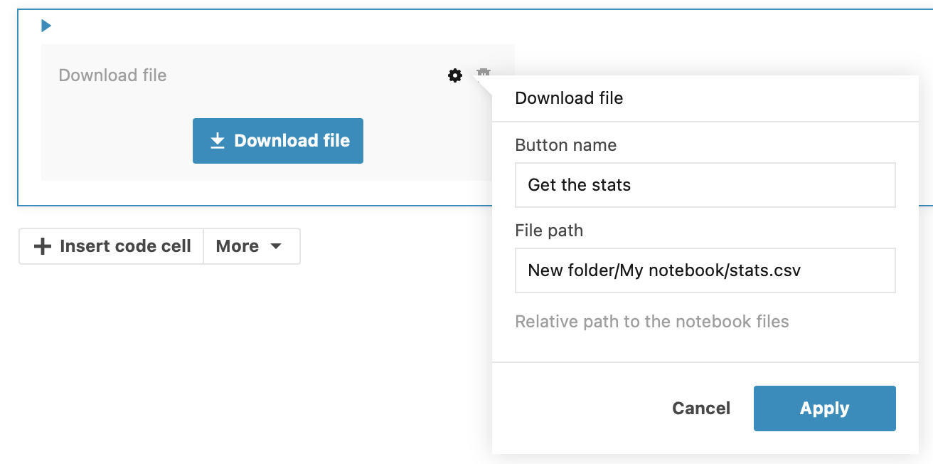Click Apply to save button settings
Screen dimensions: 933x464
coord(824,408)
